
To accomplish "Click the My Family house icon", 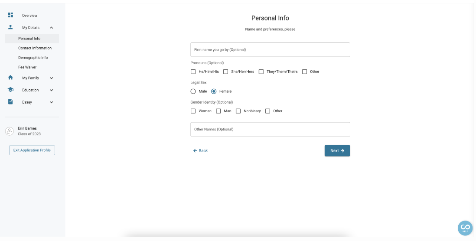I will tap(11, 78).
